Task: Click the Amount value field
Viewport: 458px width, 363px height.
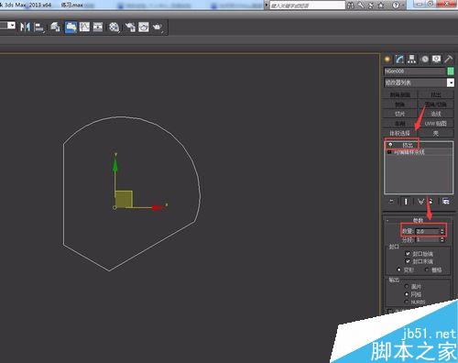Action: point(427,231)
